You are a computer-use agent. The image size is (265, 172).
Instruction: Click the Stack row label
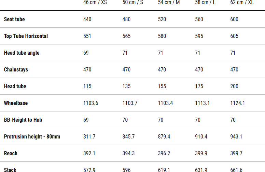pyautogui.click(x=10, y=170)
